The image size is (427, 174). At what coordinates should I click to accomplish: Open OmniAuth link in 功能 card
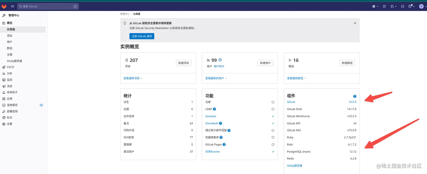point(212,123)
